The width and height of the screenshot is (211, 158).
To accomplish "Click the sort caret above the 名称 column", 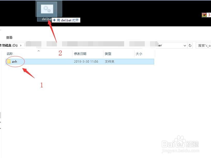I will click(39, 51).
